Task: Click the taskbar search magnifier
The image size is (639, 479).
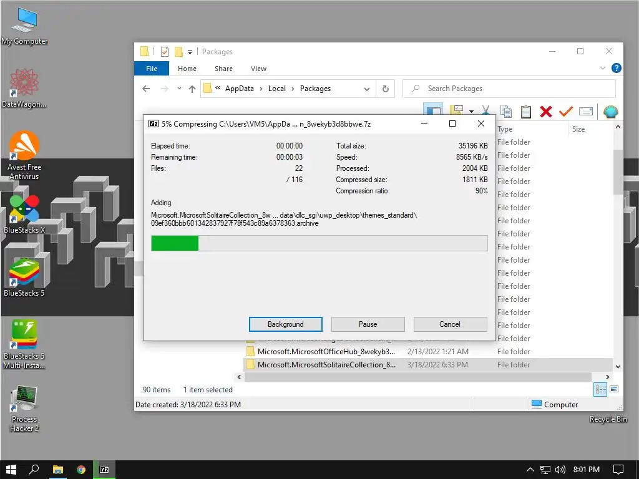Action: pos(34,470)
